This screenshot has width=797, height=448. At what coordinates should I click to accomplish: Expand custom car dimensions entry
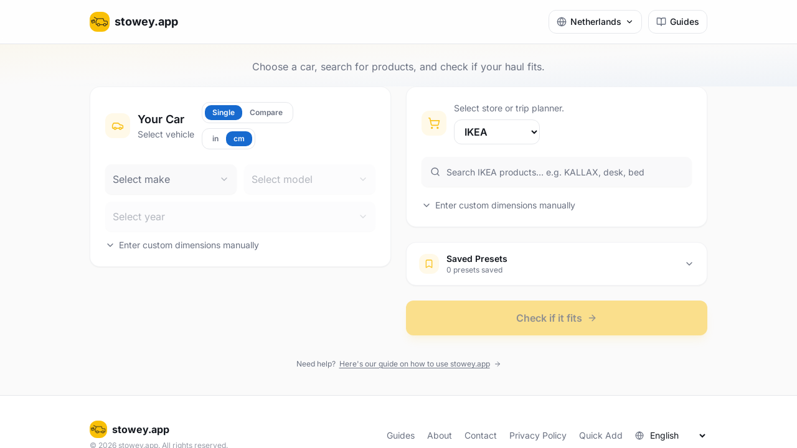tap(182, 245)
